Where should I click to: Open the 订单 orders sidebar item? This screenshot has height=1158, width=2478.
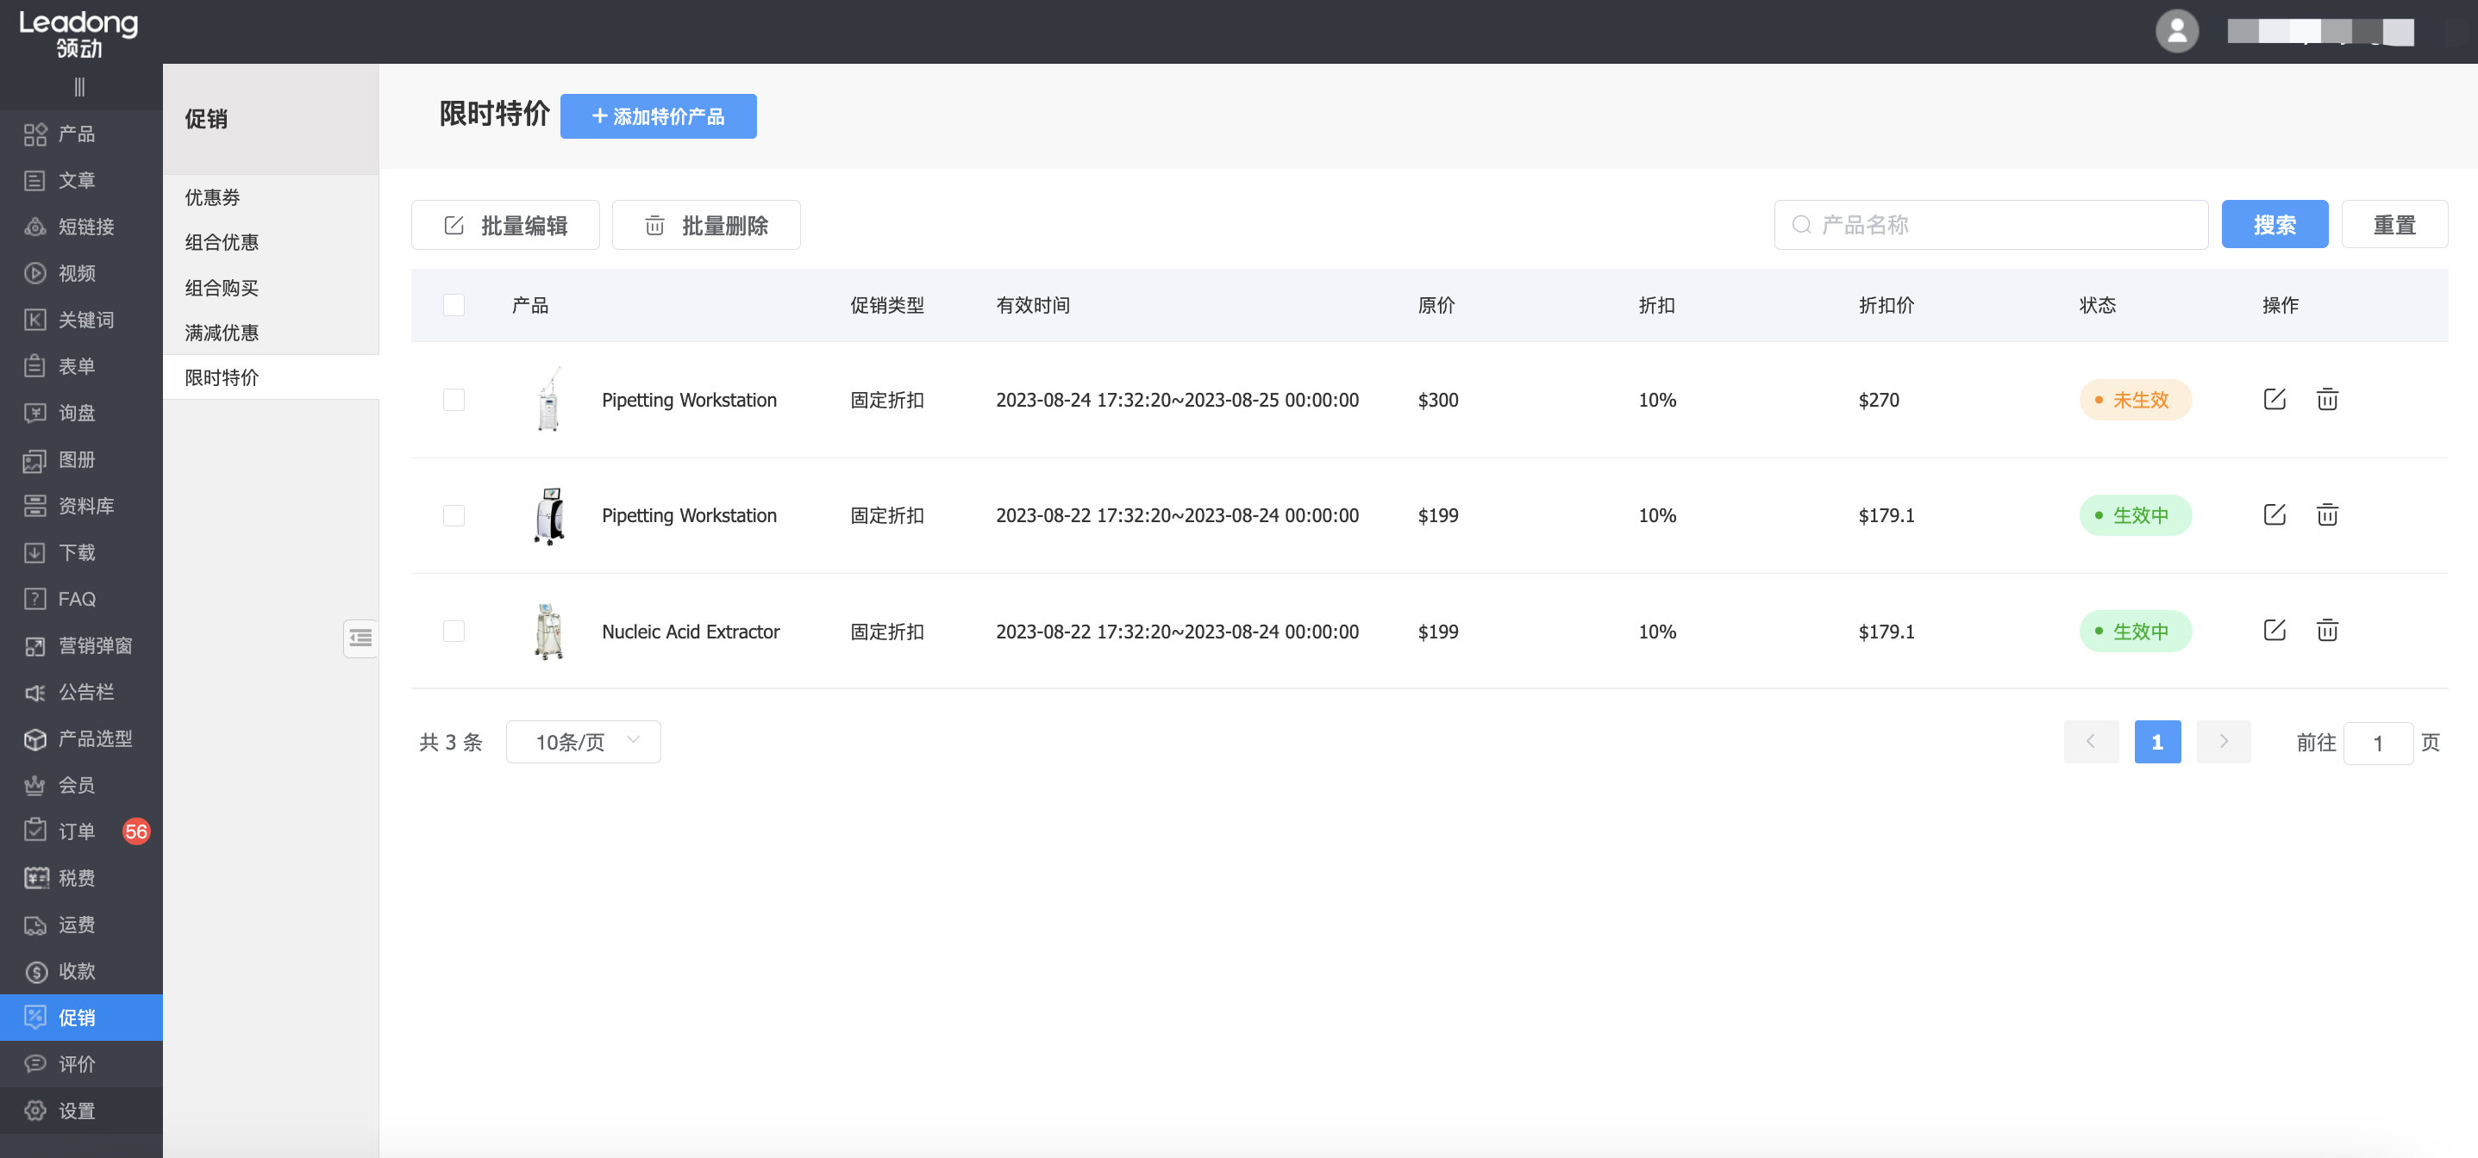(77, 831)
